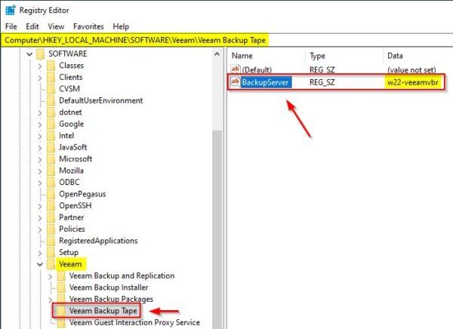Click the Mozilla folder icon
This screenshot has height=329, width=453.
(51, 171)
